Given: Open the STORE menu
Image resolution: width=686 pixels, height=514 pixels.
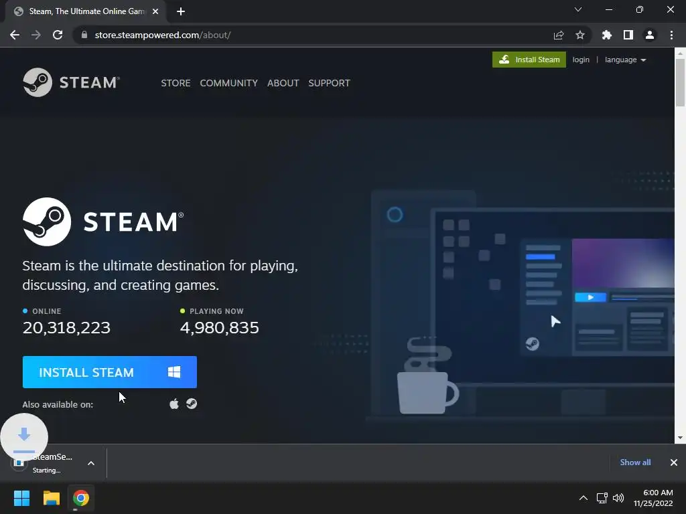Looking at the screenshot, I should pos(176,83).
